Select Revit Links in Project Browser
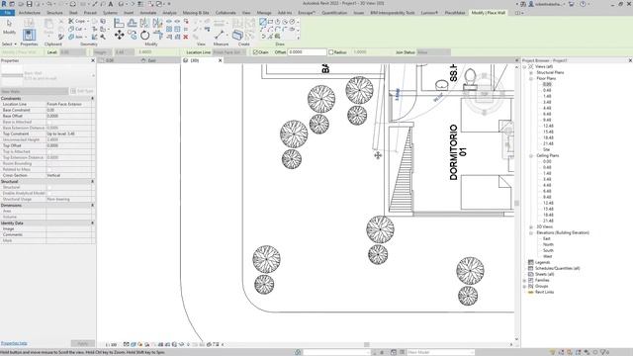Viewport: 633px width, 356px height. coord(544,292)
